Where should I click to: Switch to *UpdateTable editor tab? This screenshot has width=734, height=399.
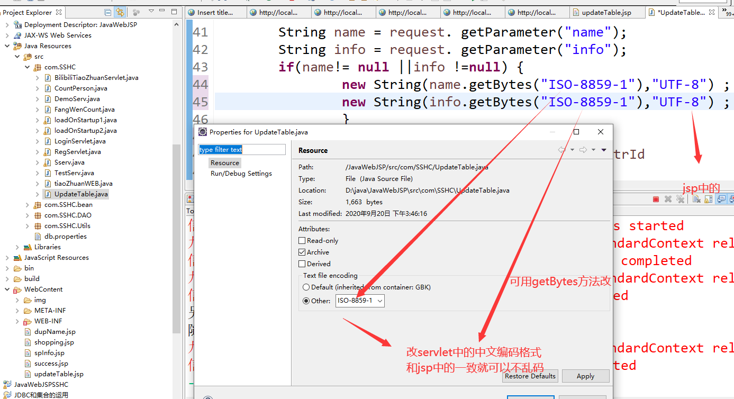click(681, 12)
